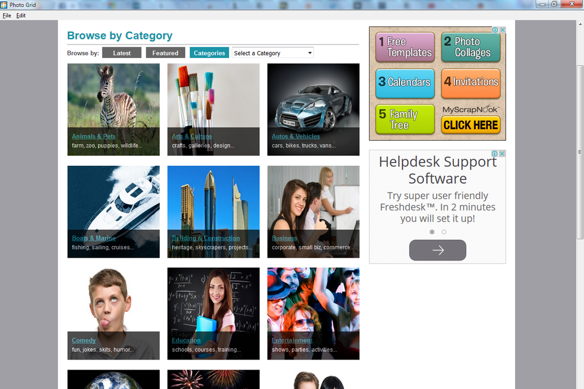Switch to Latest browse filter
Screen dimensions: 584x389
(x=122, y=53)
